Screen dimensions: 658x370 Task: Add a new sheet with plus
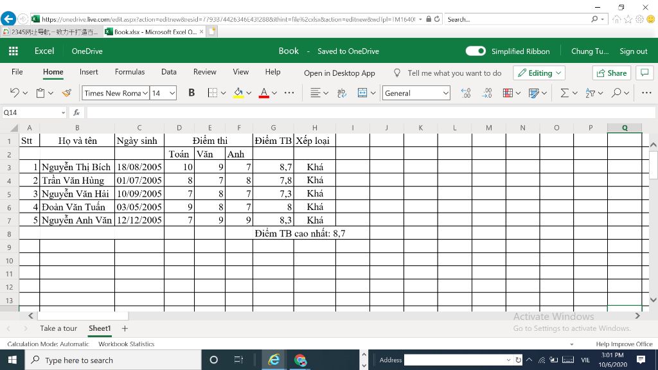point(125,328)
